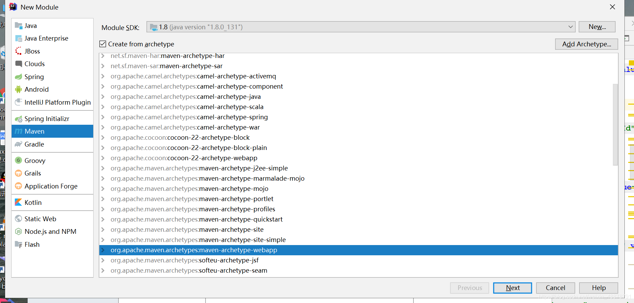Click the Static Web globe icon

click(x=18, y=219)
